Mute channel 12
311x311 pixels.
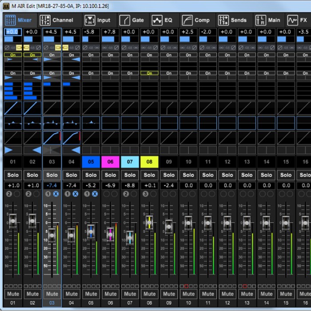tap(227, 294)
